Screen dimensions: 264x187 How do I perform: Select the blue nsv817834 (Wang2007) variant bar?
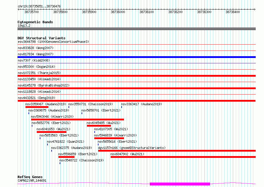(136, 57)
